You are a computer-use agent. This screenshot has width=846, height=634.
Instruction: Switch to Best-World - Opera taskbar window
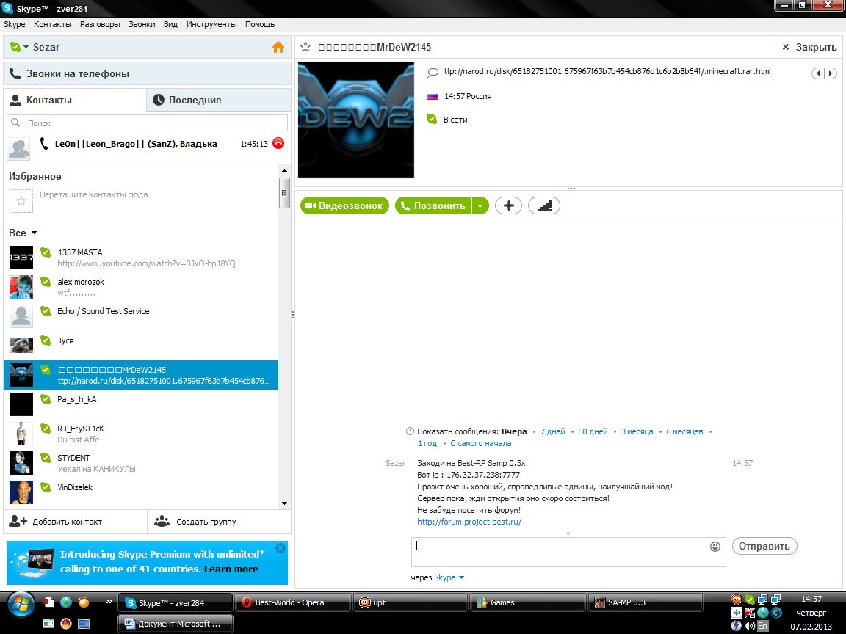pos(292,602)
